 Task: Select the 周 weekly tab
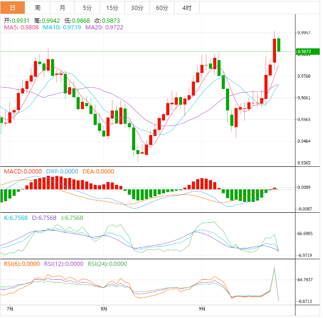(x=37, y=8)
